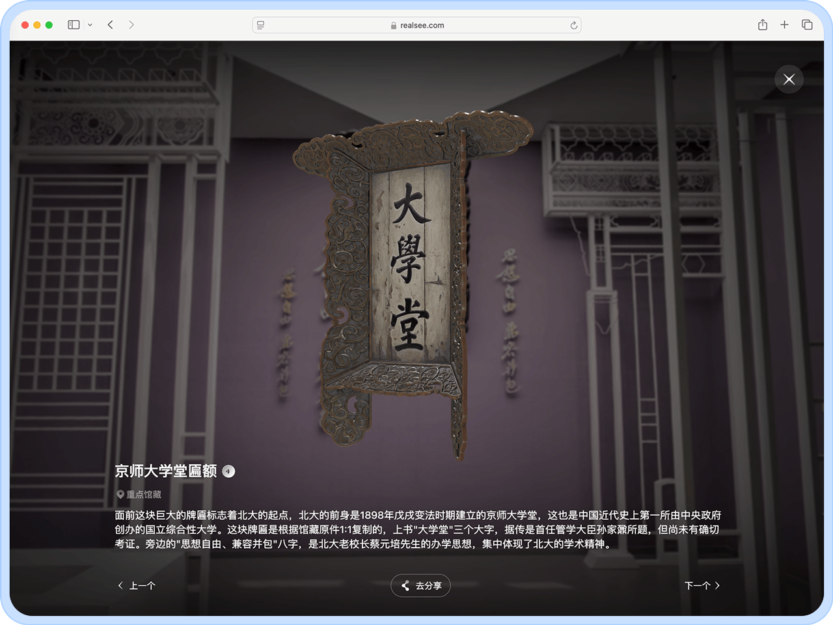
Task: Close the exhibit detail overlay
Action: coord(789,79)
